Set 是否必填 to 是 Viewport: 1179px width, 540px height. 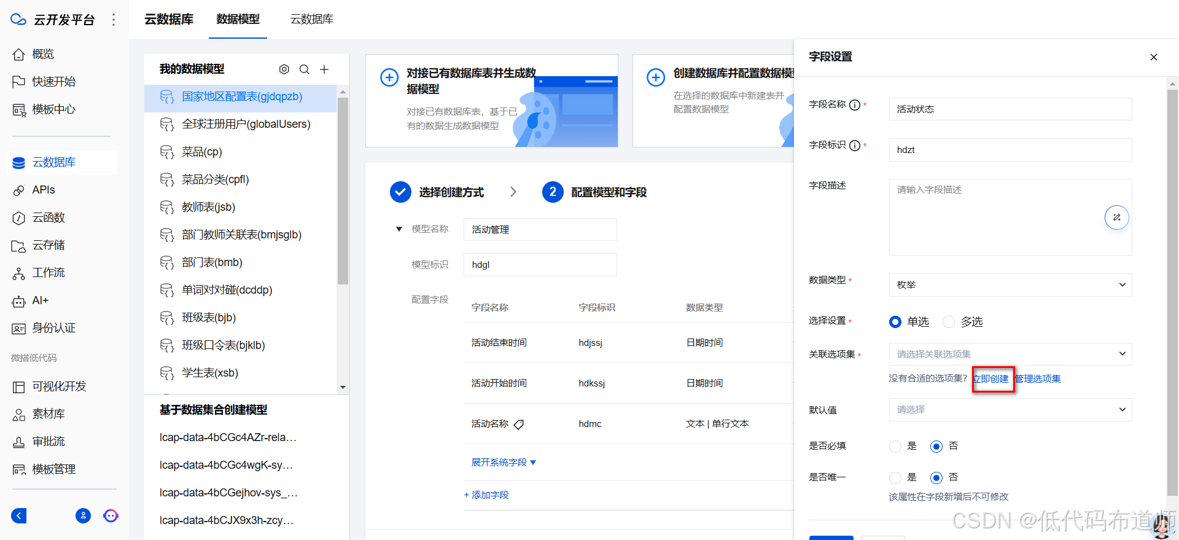click(x=895, y=447)
